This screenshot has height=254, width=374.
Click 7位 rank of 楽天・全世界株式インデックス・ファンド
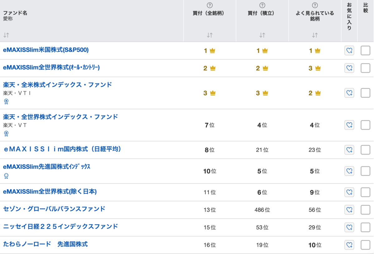tap(210, 125)
